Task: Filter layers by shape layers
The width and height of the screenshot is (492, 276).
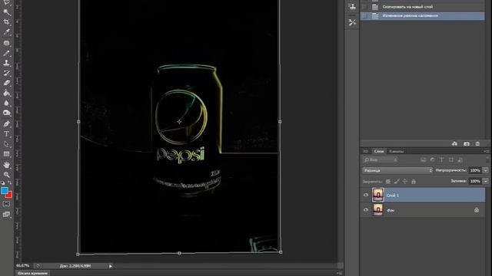Action: pyautogui.click(x=451, y=160)
